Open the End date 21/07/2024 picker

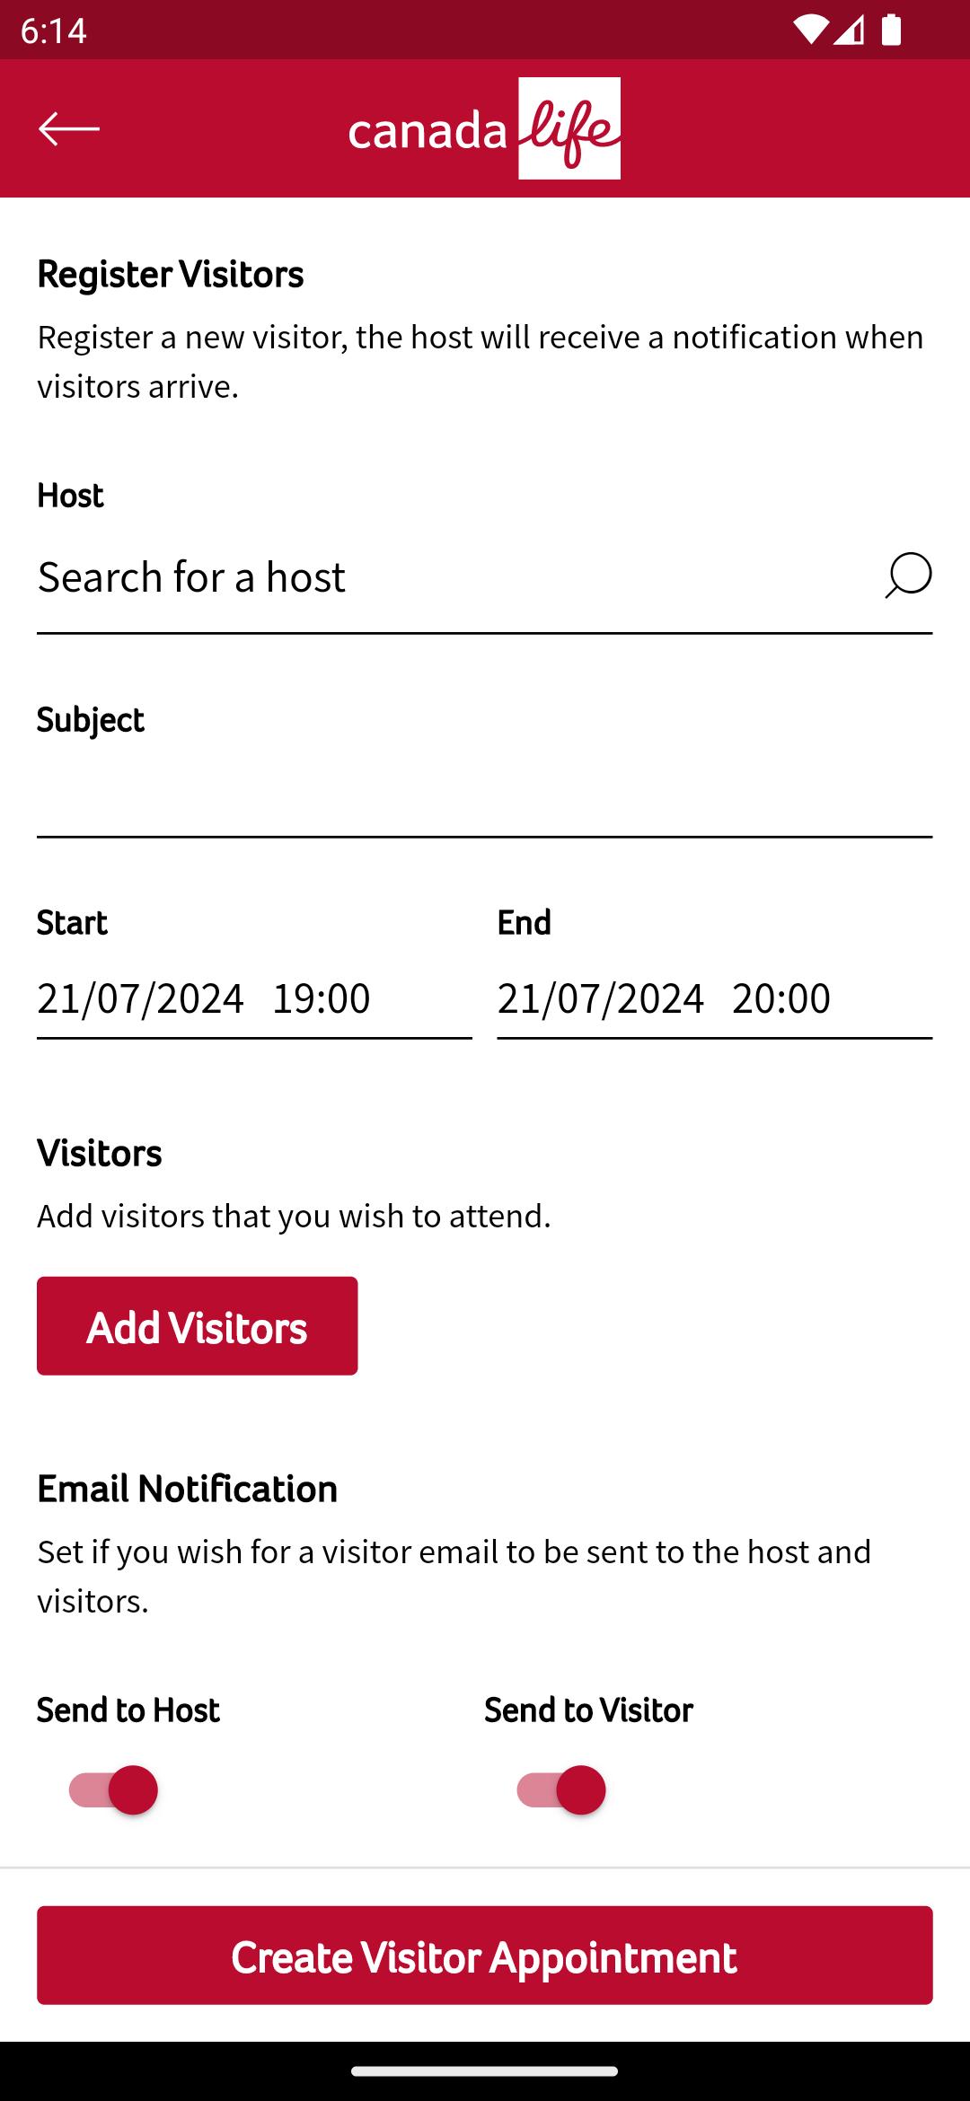coord(601,998)
